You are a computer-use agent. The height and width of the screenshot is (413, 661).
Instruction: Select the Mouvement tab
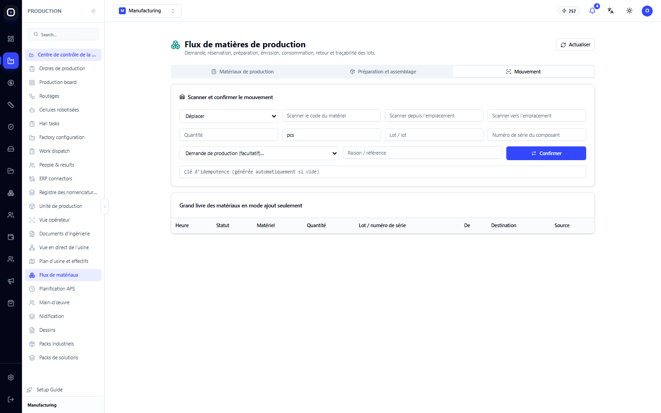523,72
